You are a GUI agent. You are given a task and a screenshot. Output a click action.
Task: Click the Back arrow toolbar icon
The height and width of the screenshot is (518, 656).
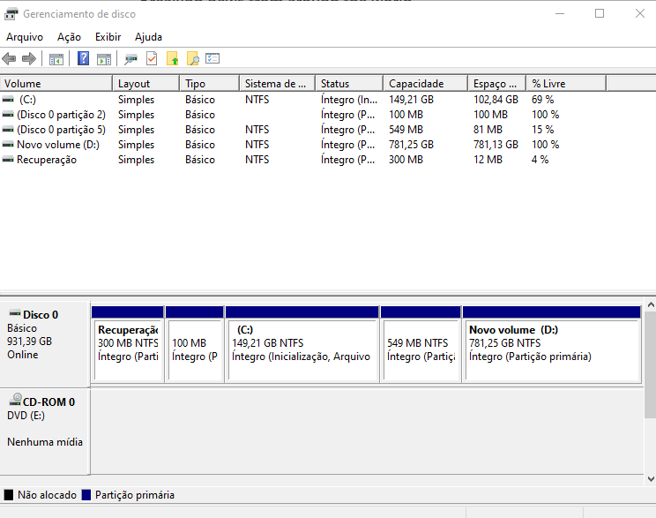click(9, 58)
